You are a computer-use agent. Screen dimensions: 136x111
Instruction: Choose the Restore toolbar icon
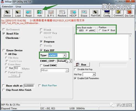62,13
